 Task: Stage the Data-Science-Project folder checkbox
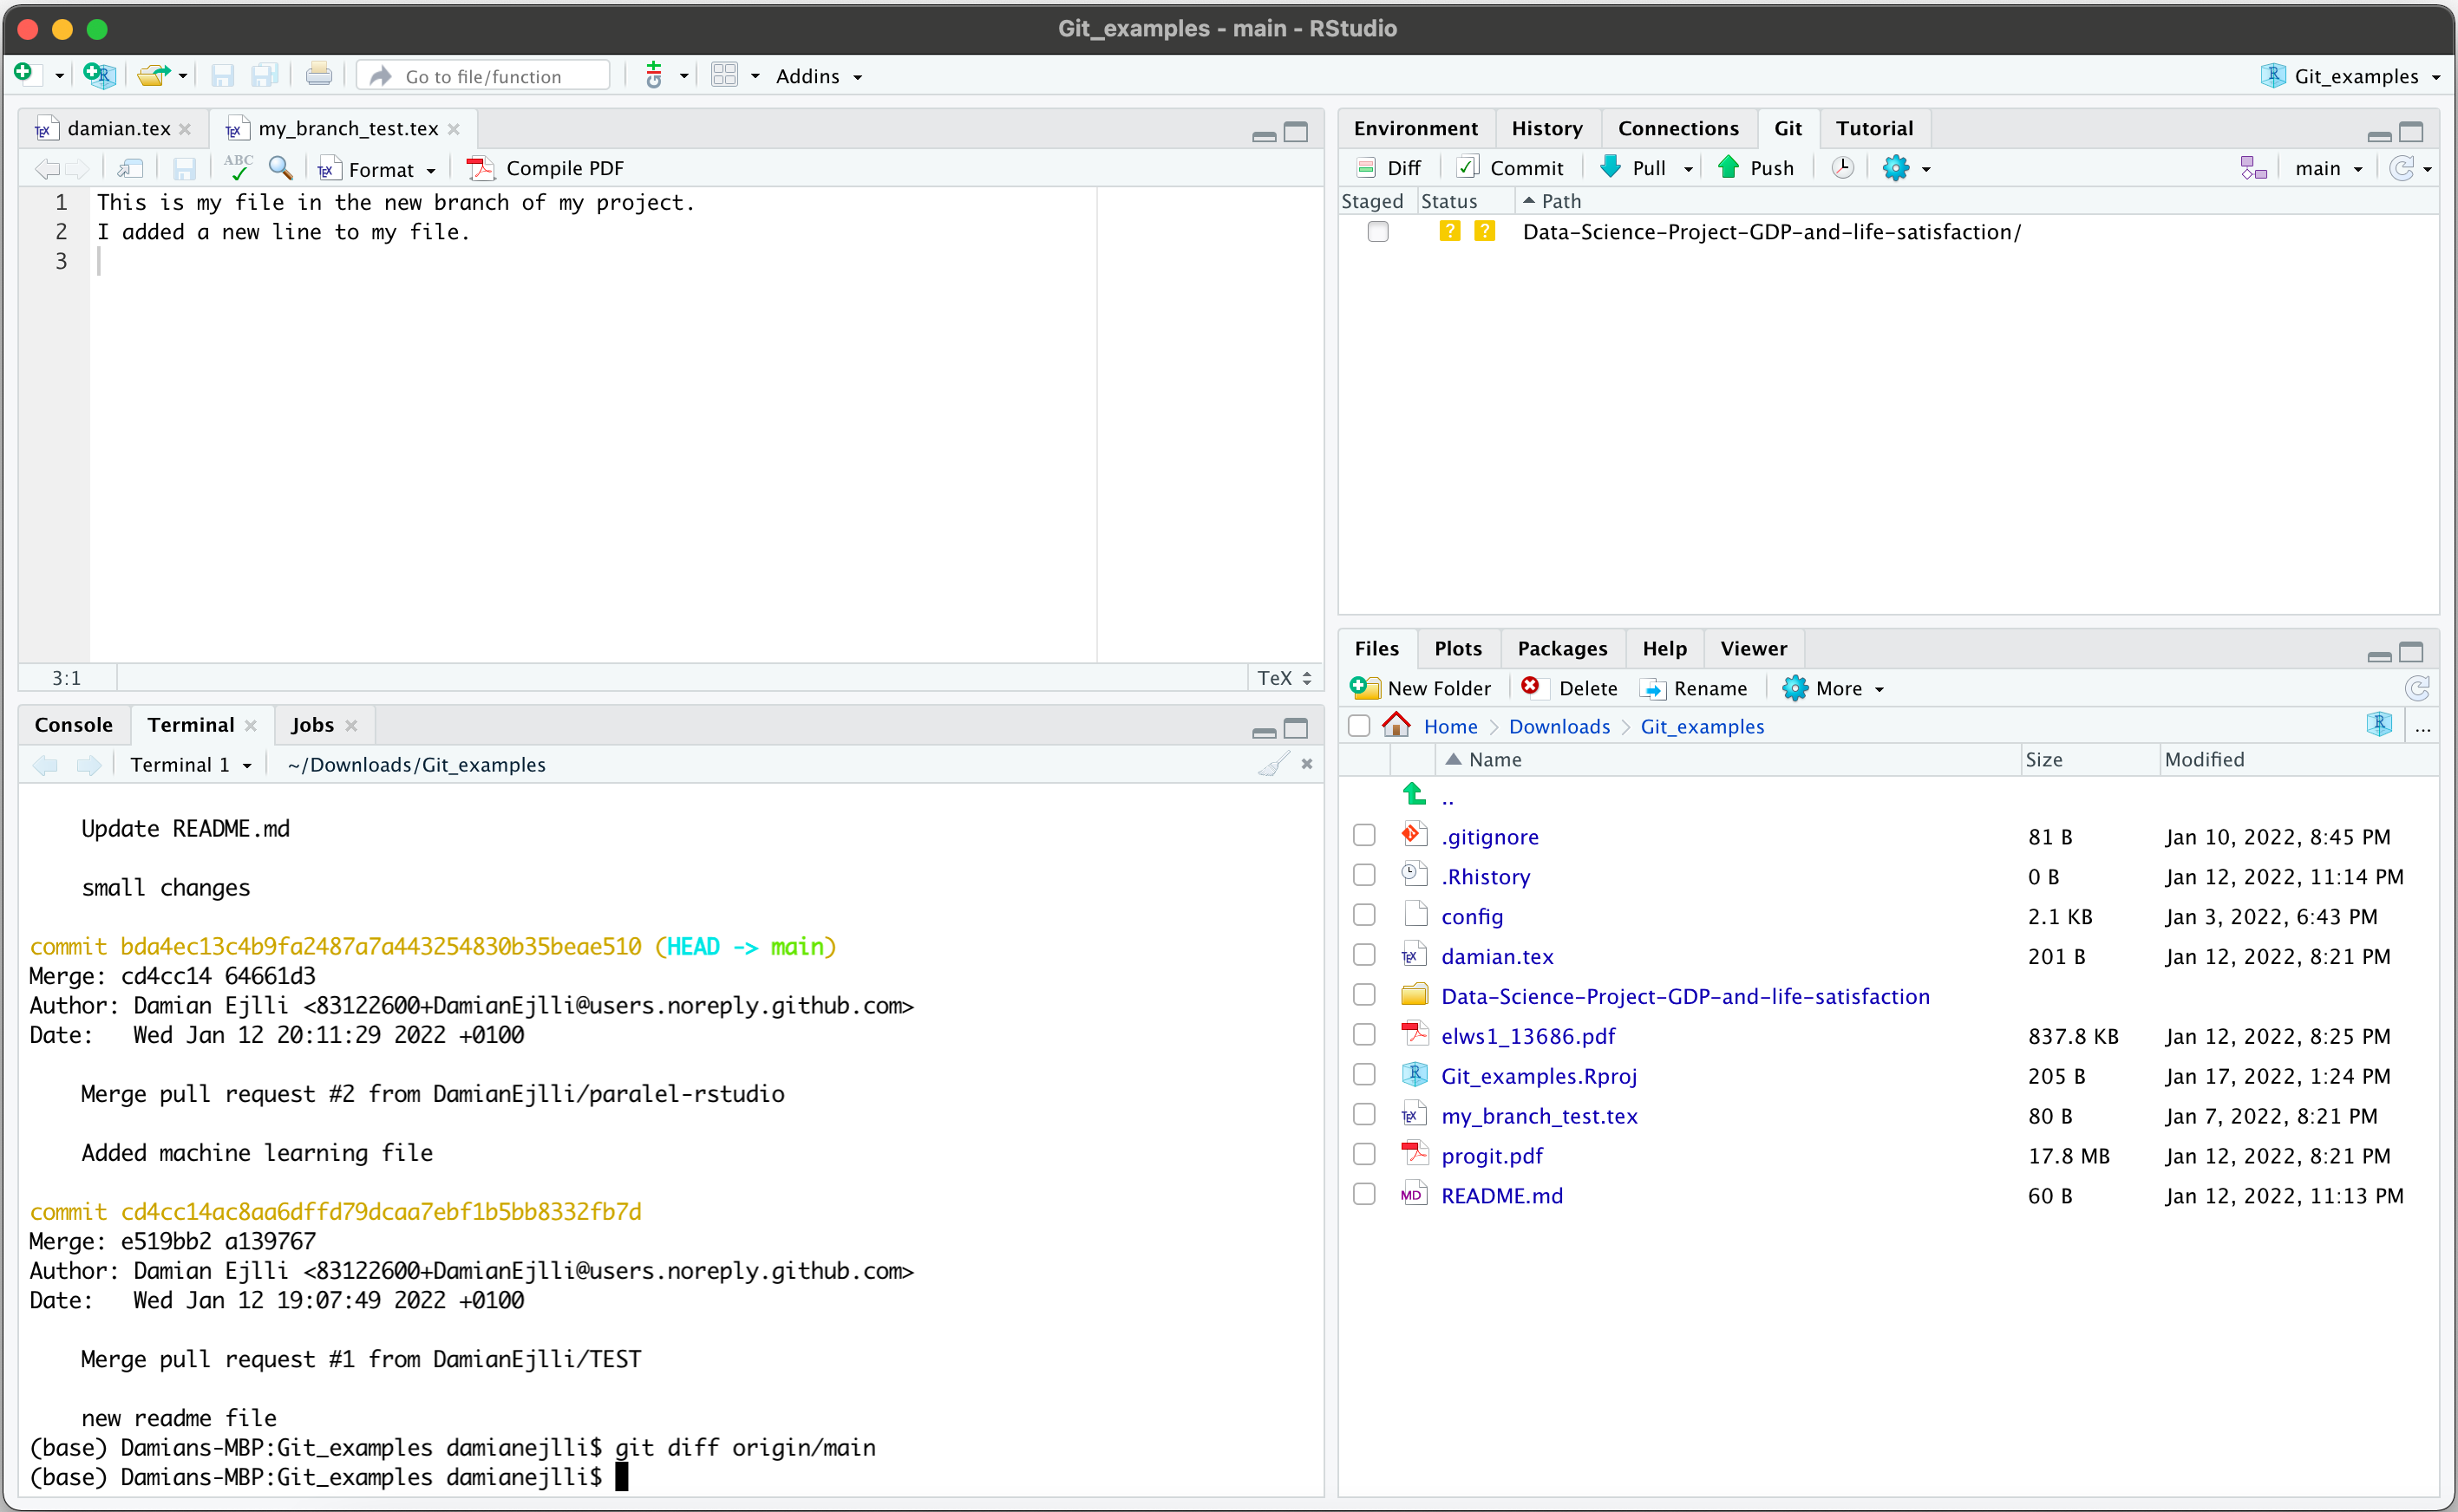(1377, 232)
